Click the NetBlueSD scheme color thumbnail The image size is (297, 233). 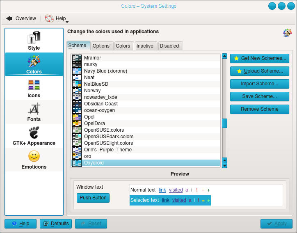(77, 84)
